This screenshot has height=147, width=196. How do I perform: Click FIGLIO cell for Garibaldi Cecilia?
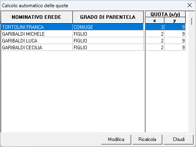pos(108,48)
